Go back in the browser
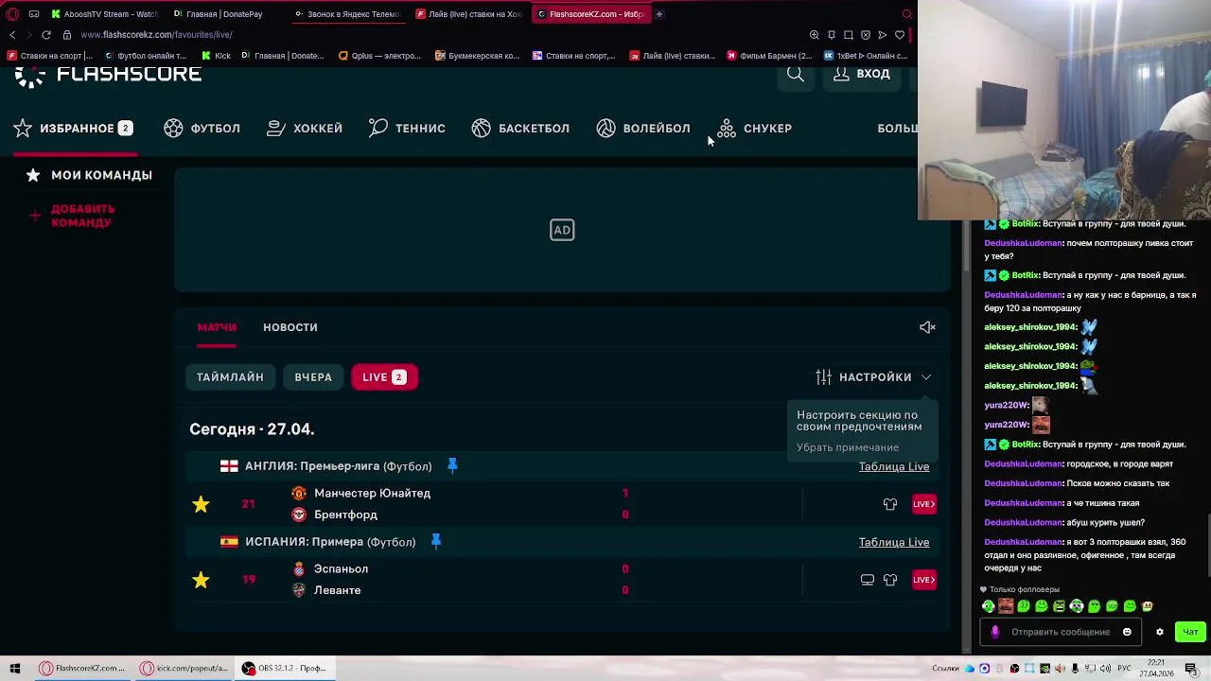 pyautogui.click(x=12, y=35)
